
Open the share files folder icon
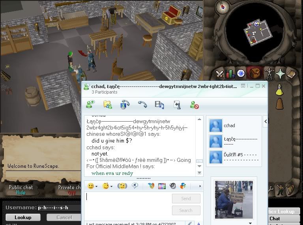coord(107,105)
